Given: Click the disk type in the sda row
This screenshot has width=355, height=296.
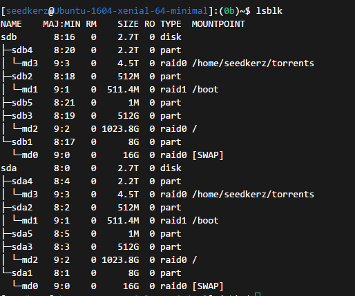Looking at the screenshot, I should pos(171,168).
